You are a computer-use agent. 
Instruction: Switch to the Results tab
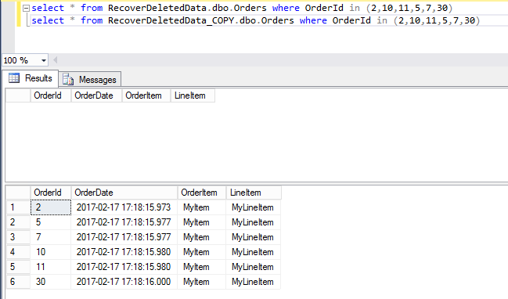tap(31, 78)
